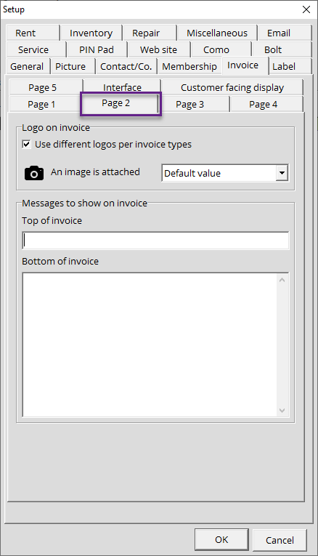Open the Email setup tab
The width and height of the screenshot is (318, 556).
[x=285, y=33]
